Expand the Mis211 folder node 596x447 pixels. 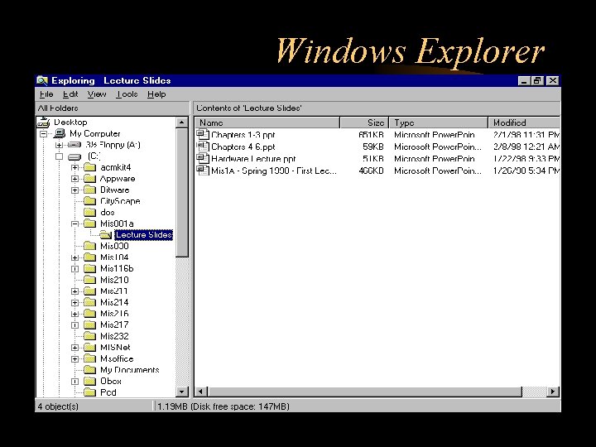(74, 291)
